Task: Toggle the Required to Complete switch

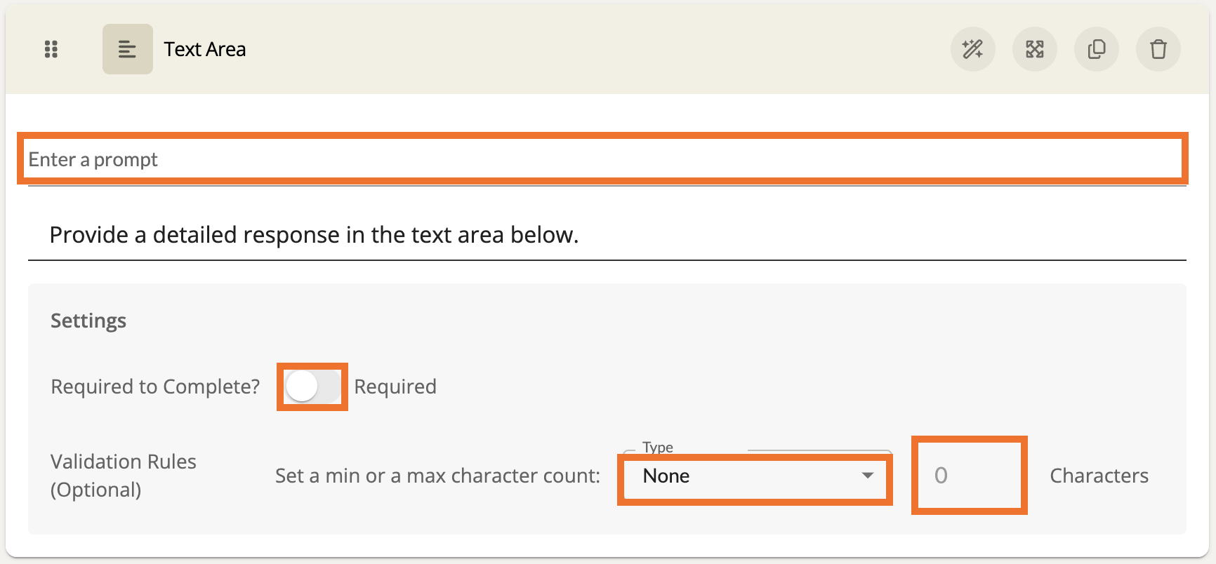Action: click(312, 387)
